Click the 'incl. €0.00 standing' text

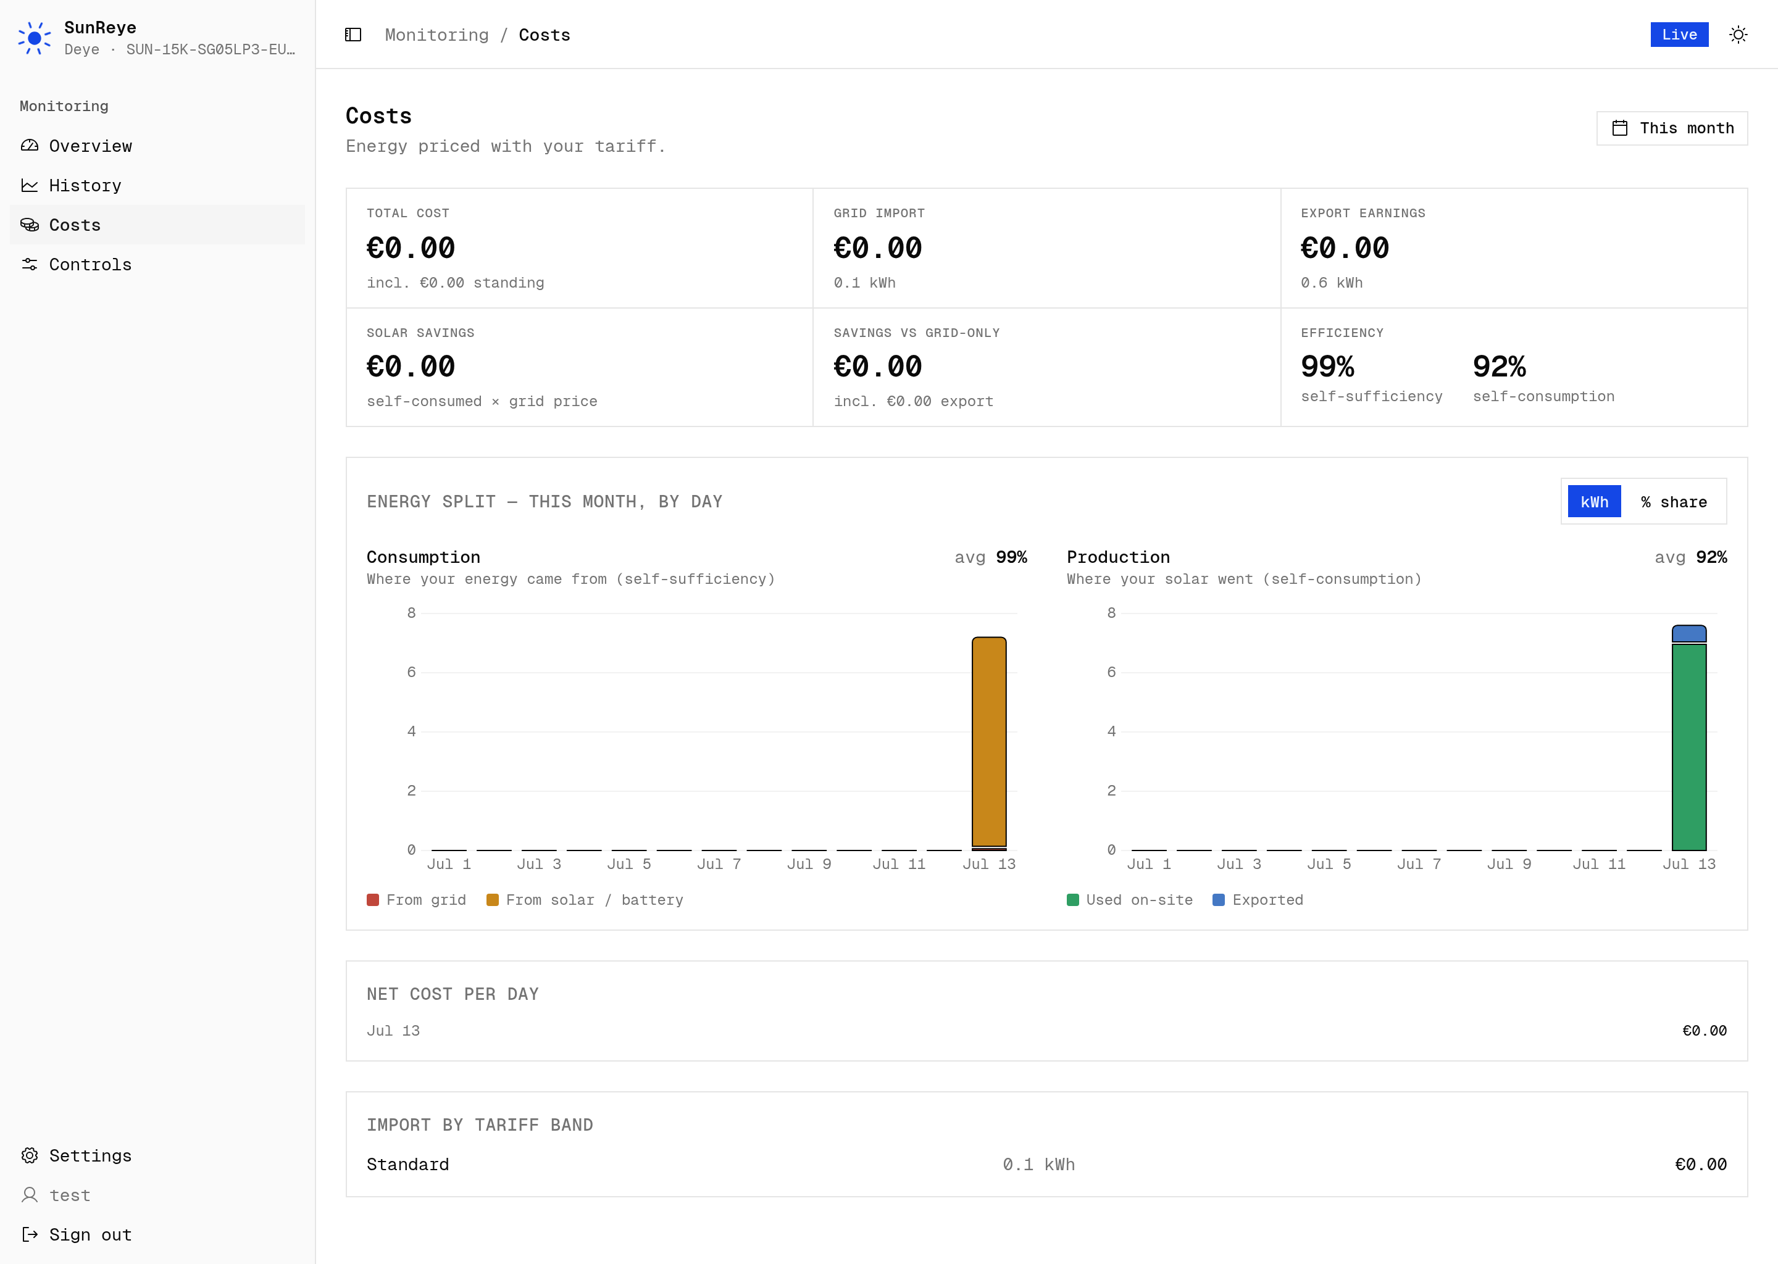pos(456,283)
